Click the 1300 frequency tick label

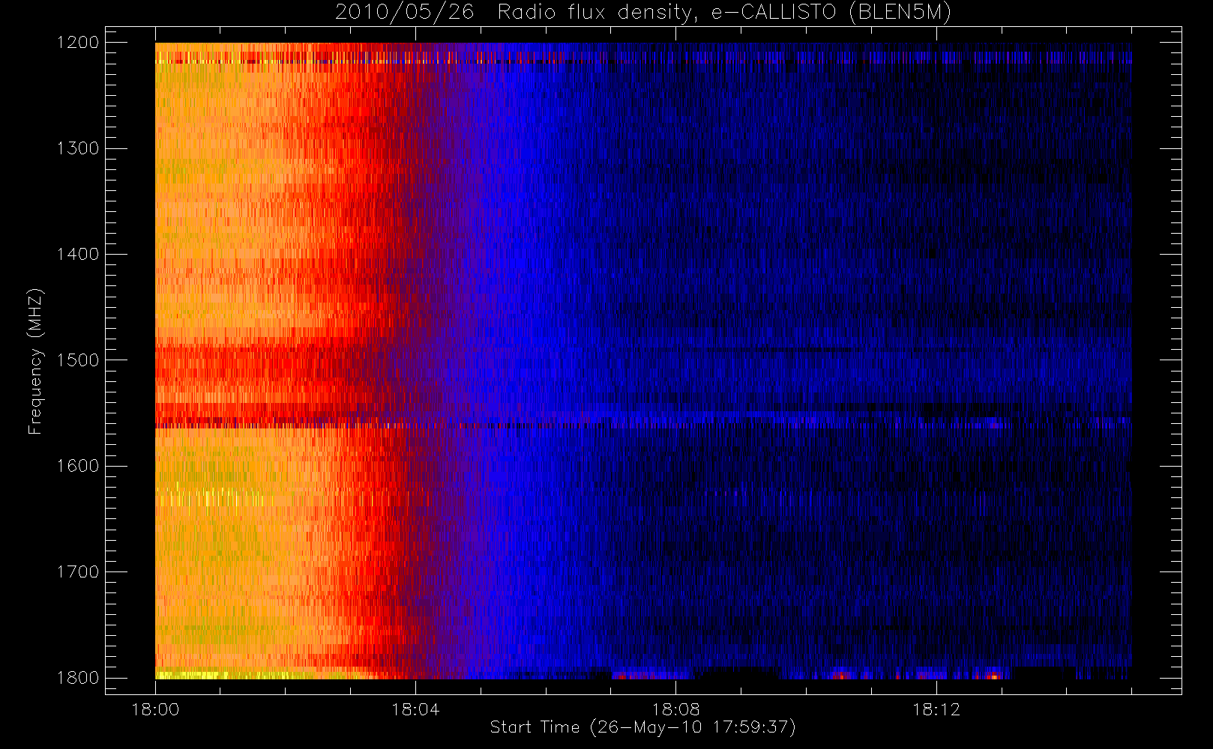(x=78, y=148)
